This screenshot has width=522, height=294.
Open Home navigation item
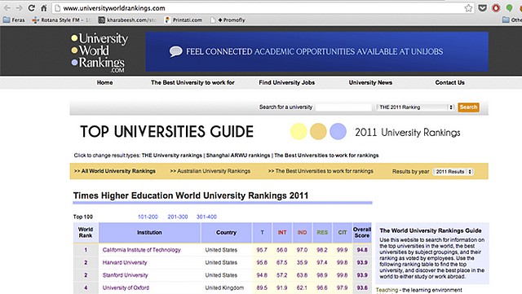[105, 82]
